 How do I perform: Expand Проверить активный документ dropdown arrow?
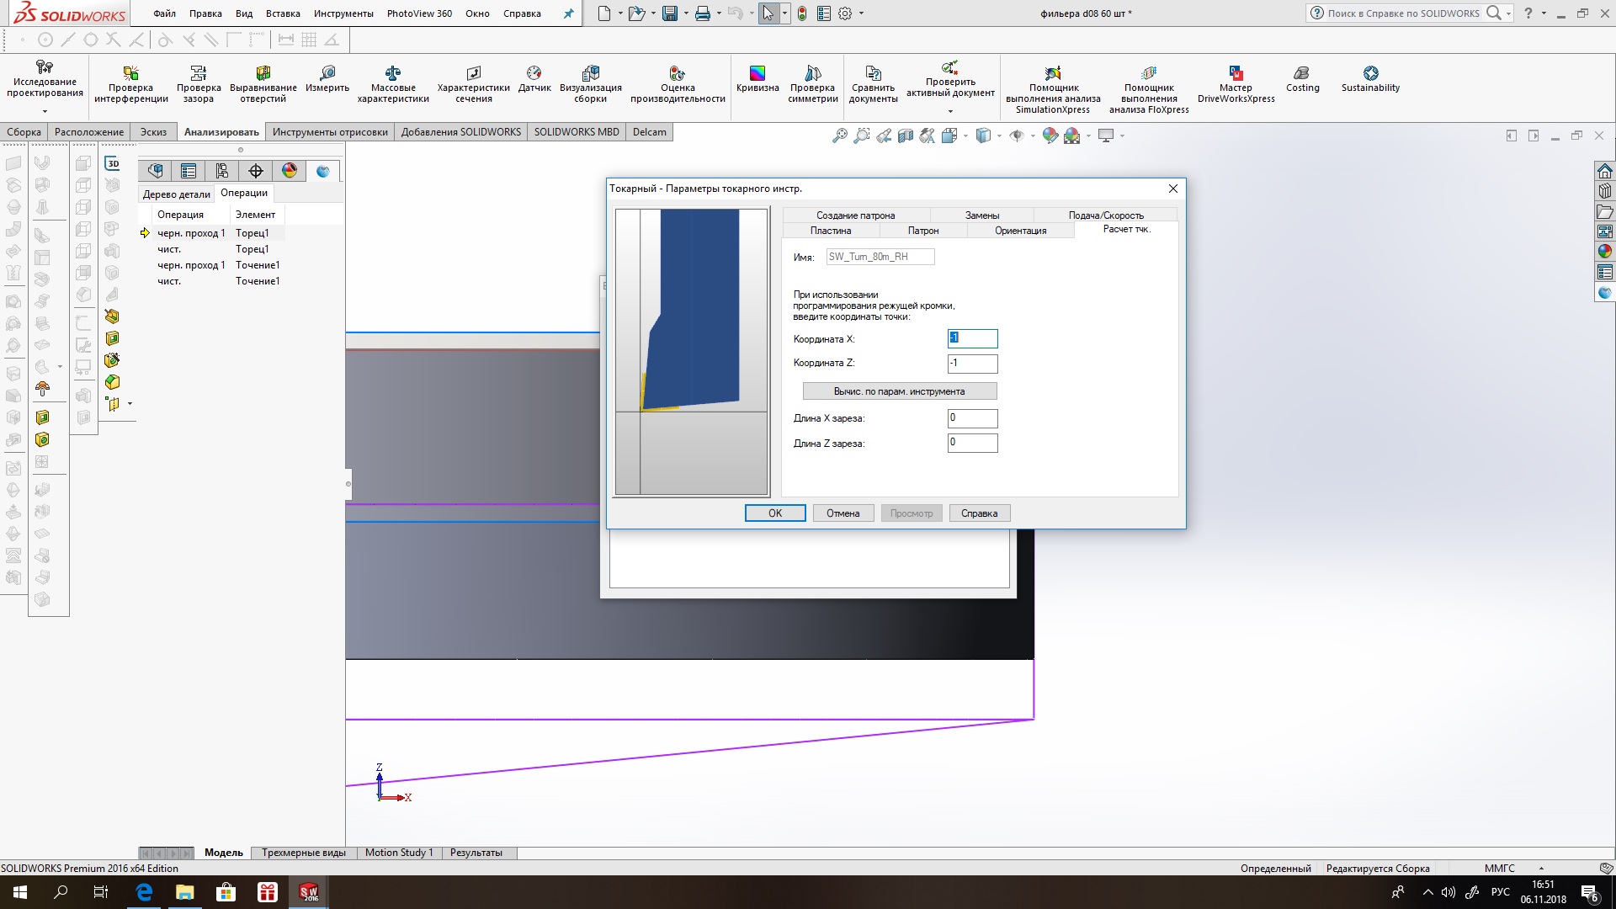950,111
